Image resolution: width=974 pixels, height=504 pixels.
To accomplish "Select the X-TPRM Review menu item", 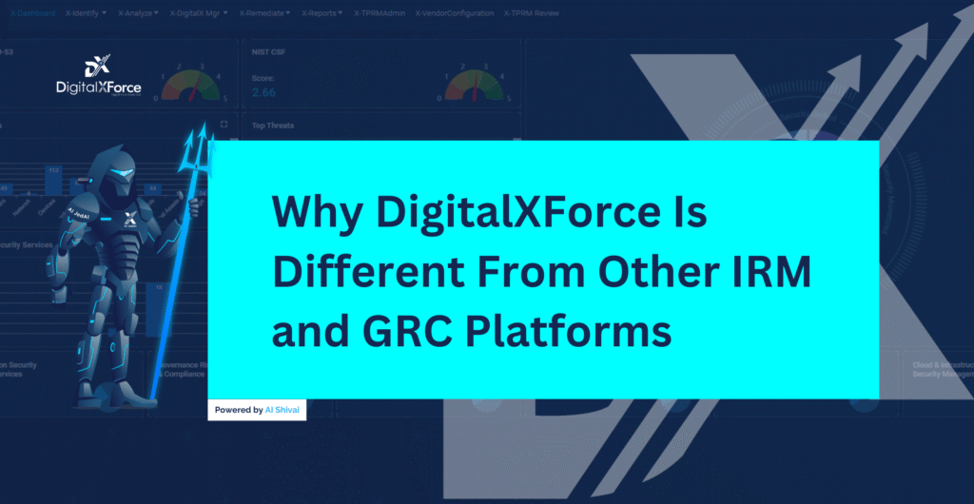I will [x=532, y=13].
